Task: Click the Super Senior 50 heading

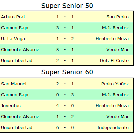Action: 67,6
